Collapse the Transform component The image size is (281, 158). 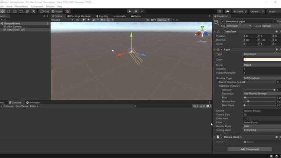click(x=215, y=32)
